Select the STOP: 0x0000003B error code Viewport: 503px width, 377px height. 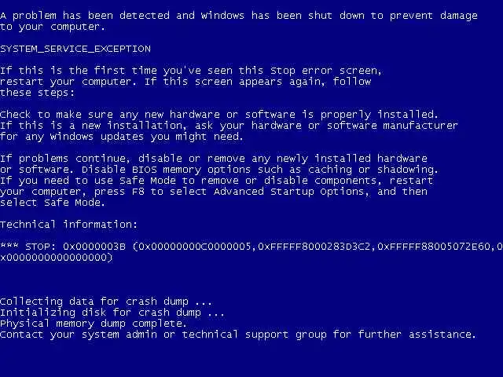point(75,247)
